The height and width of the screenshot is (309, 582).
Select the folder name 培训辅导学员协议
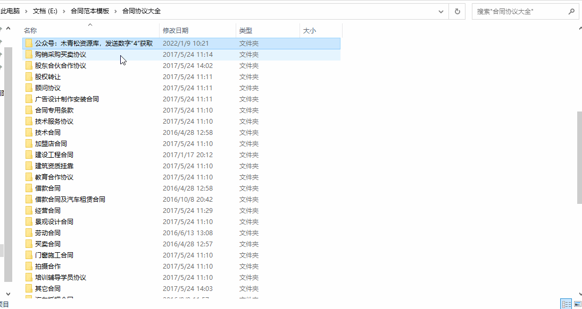pyautogui.click(x=61, y=277)
